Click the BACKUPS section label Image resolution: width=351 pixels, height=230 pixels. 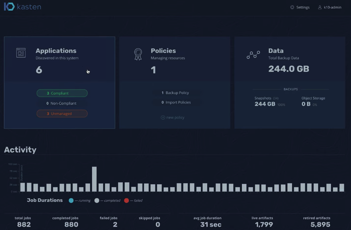click(291, 89)
